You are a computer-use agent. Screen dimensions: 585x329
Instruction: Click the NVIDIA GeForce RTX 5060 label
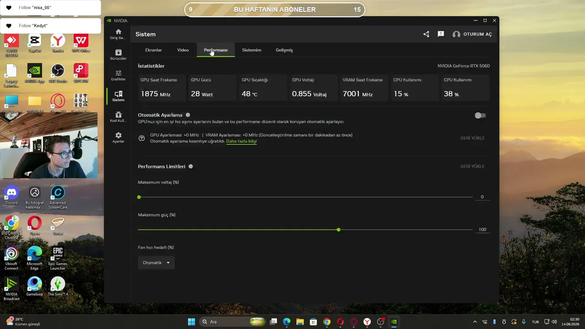coord(463,66)
